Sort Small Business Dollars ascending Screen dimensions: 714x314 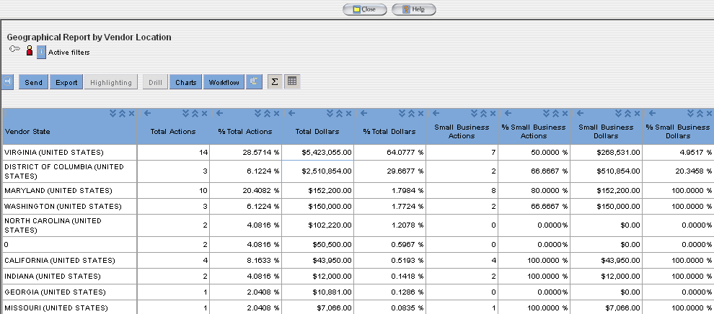(x=627, y=114)
